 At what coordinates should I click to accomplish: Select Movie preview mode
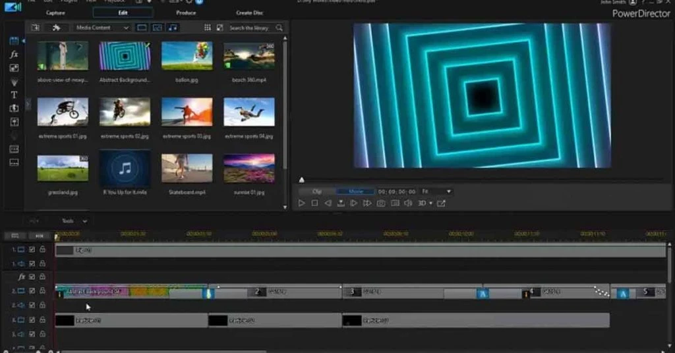point(355,192)
